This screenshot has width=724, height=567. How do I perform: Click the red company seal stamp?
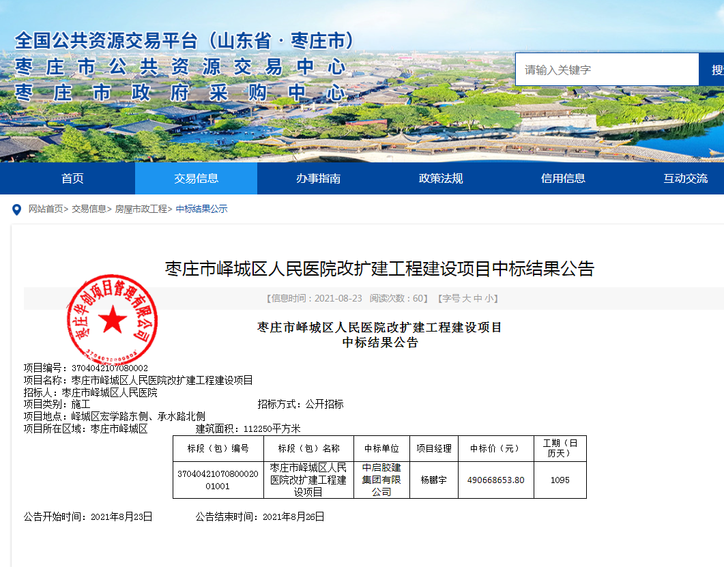[x=112, y=320]
